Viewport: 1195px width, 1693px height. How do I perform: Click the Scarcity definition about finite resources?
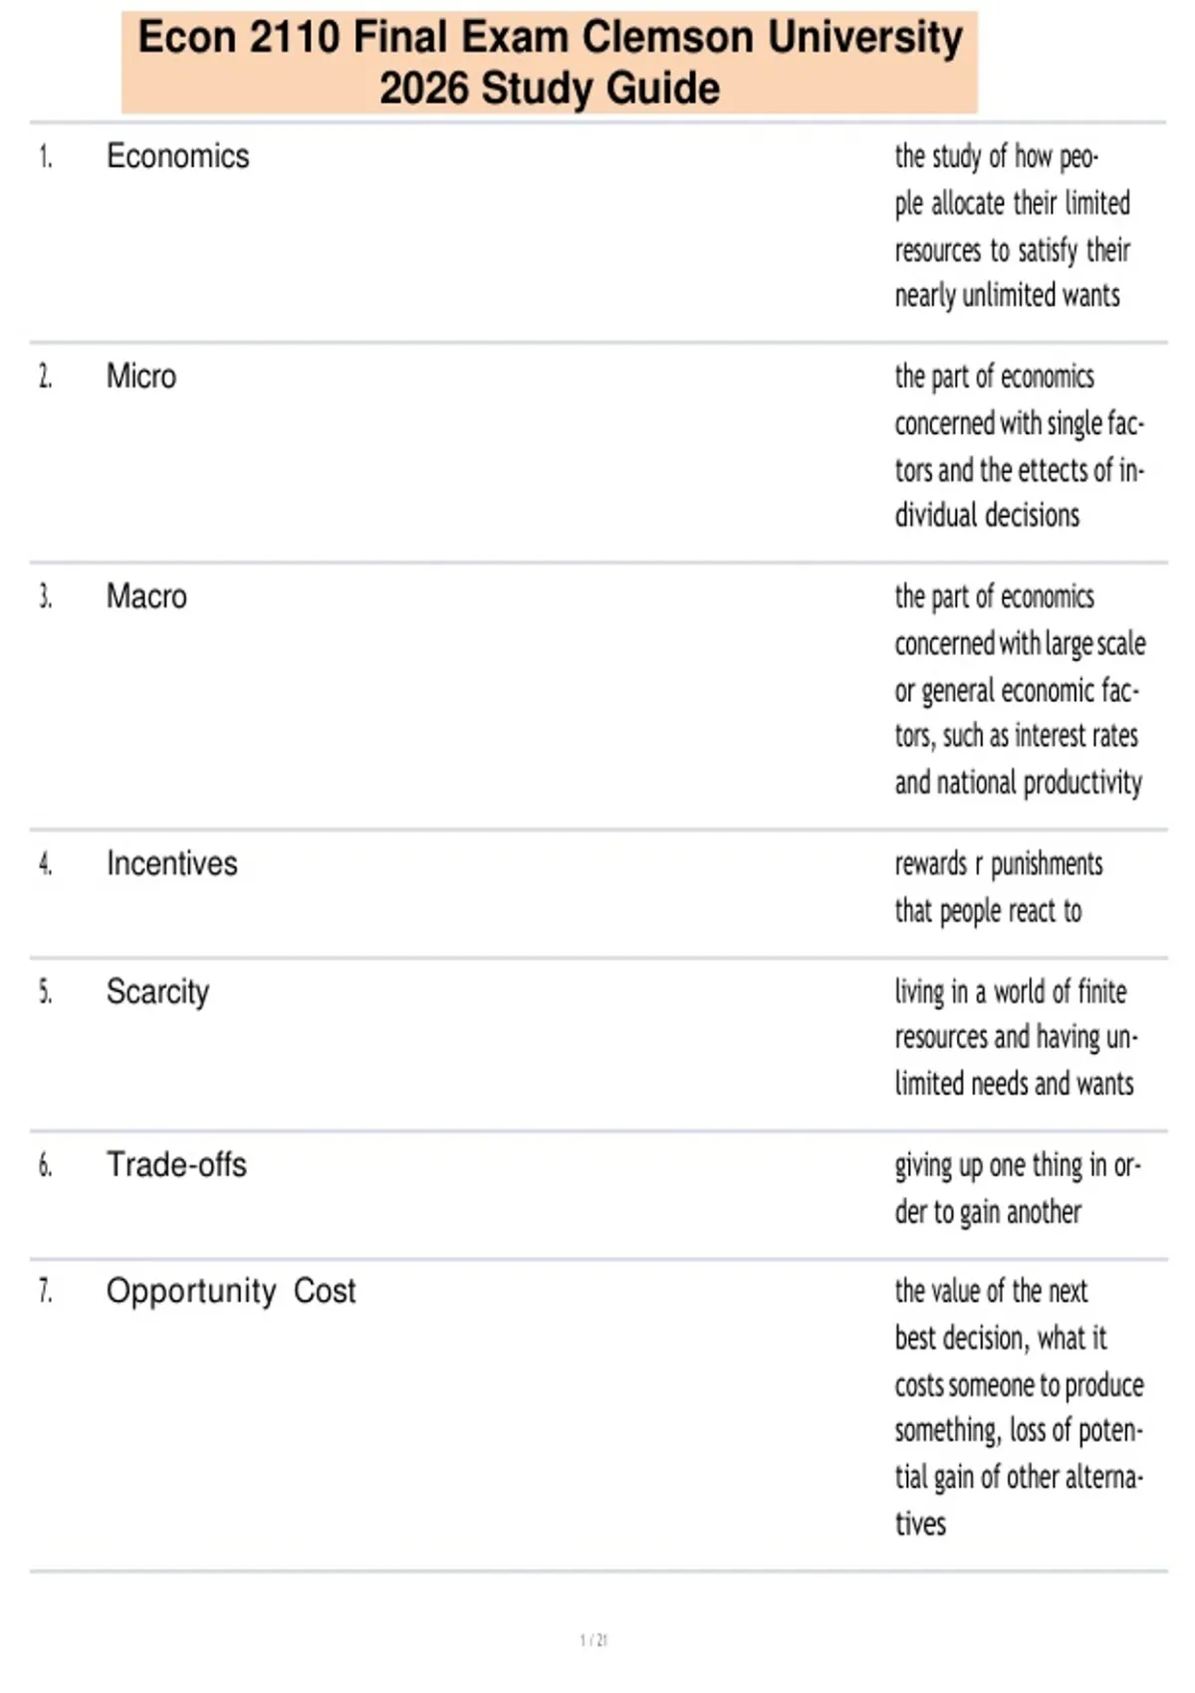[x=1016, y=1038]
